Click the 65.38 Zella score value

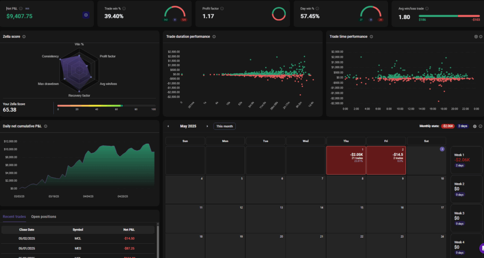pos(9,110)
